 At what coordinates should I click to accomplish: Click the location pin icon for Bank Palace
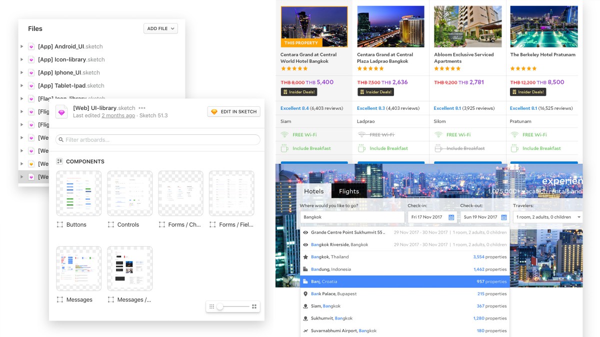click(x=305, y=294)
